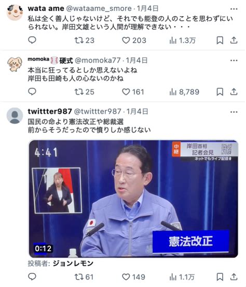246x287 pixels.
Task: View analytics showing 8,789 views
Action: coord(184,92)
